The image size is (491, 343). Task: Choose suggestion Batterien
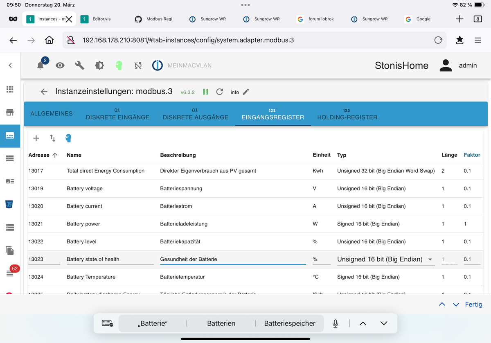click(x=221, y=323)
